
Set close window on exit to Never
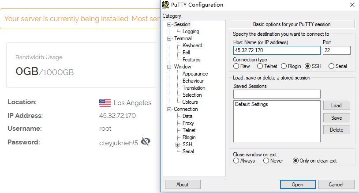266,161
